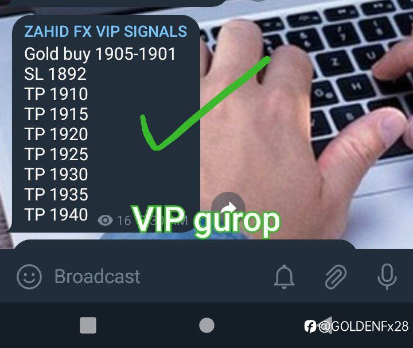413x348 pixels.
Task: Tap the @GOLDENFx28 handle text
Action: (364, 326)
